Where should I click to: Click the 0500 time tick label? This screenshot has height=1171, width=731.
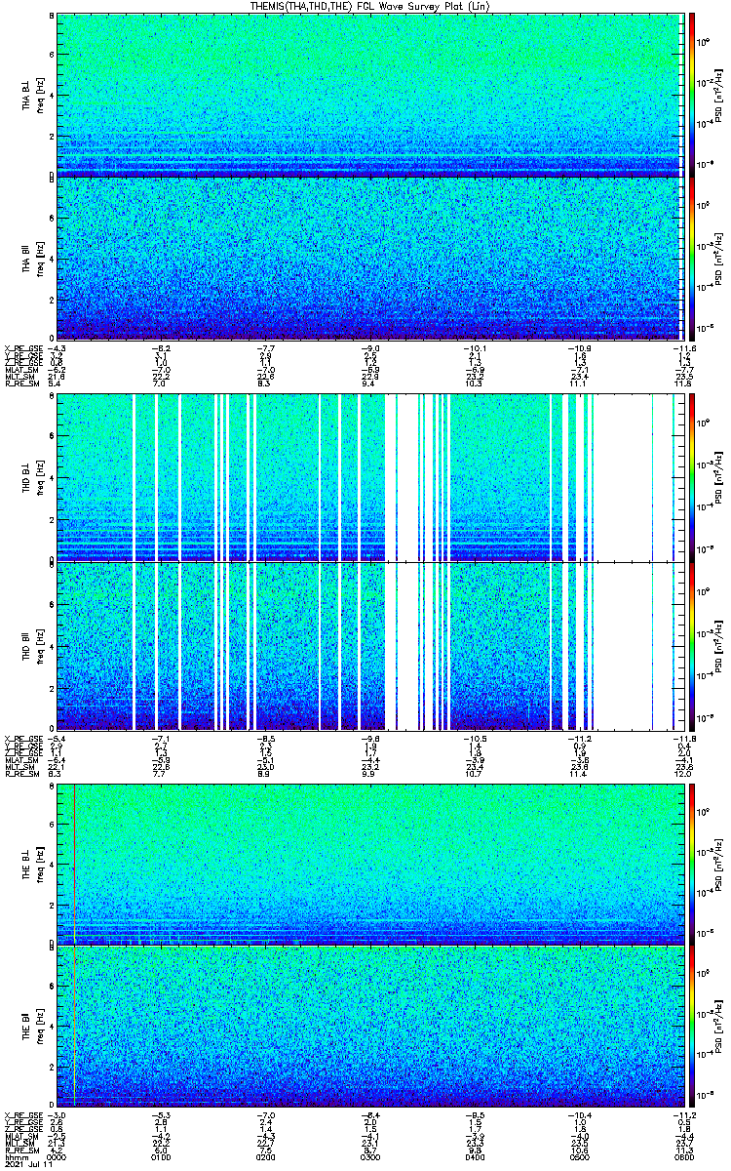click(x=580, y=1157)
